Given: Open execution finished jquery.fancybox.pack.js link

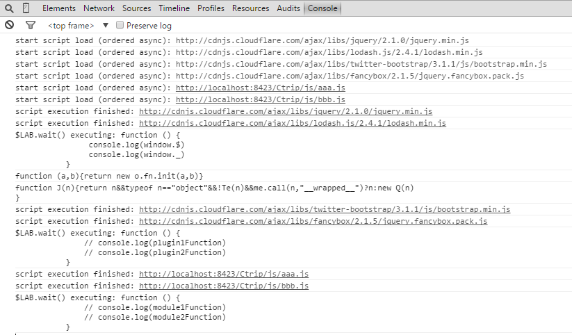Looking at the screenshot, I should coord(313,221).
